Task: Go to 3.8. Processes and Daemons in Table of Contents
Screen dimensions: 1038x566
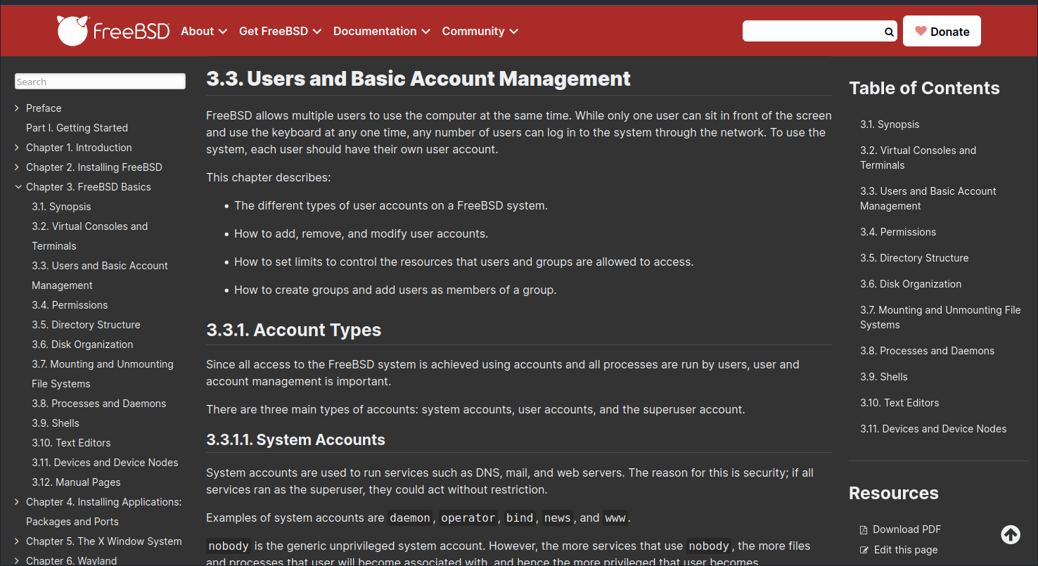Action: click(927, 351)
